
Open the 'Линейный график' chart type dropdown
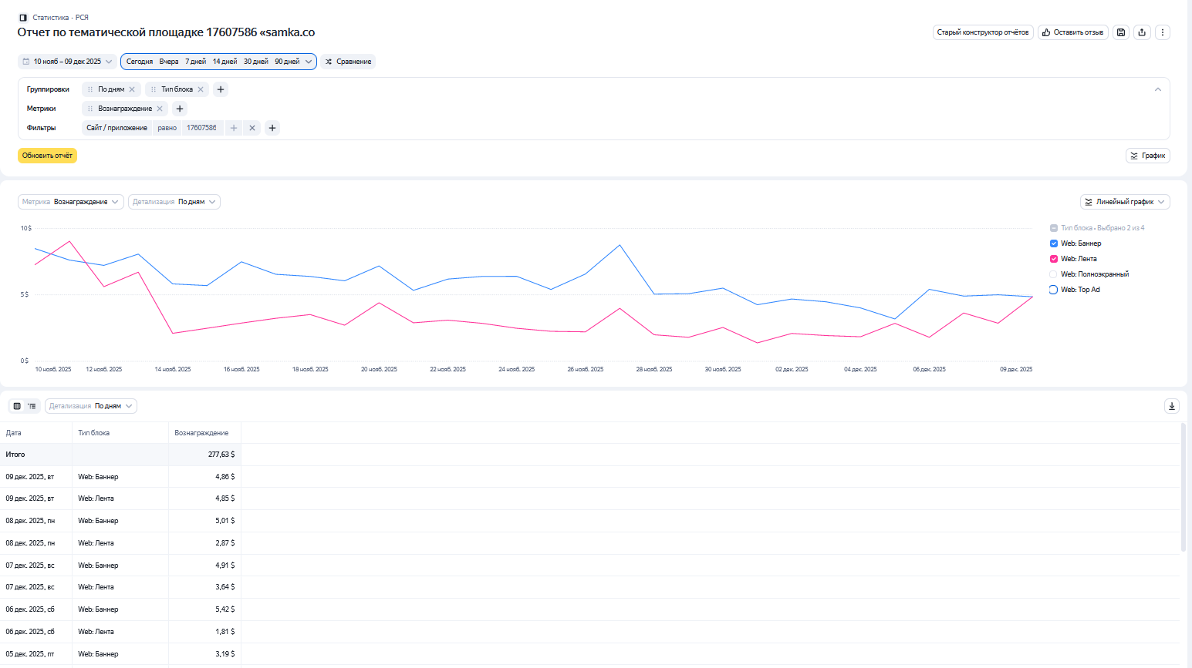pyautogui.click(x=1125, y=202)
